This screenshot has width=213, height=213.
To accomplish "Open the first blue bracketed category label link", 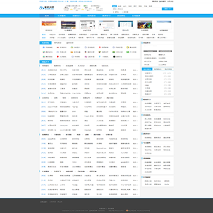I will click(43, 70).
